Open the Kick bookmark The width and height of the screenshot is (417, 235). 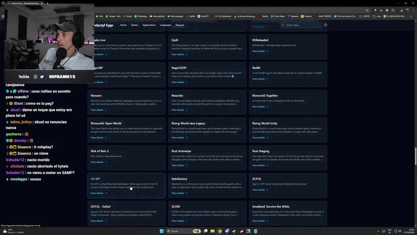(99, 16)
